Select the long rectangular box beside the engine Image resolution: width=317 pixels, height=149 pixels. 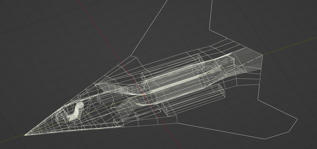[193, 100]
